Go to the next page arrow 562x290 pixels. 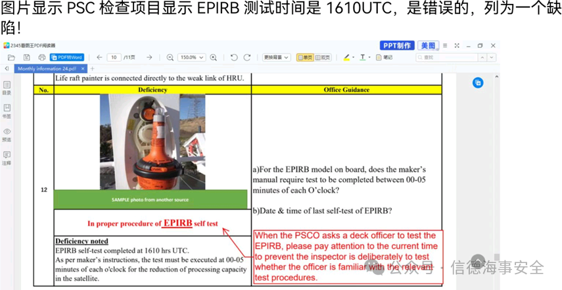tap(149, 57)
